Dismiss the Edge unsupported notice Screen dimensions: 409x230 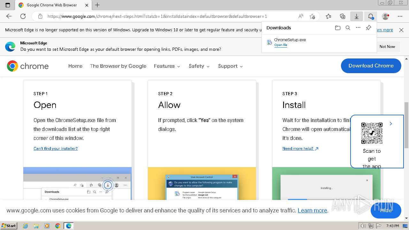click(401, 30)
